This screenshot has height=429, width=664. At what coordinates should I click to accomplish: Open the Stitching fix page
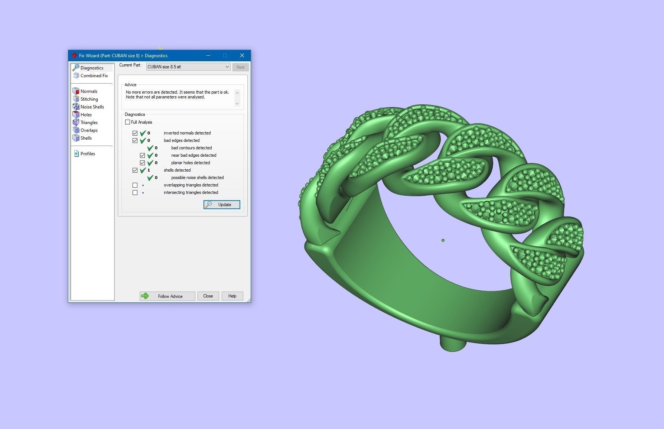click(x=89, y=99)
